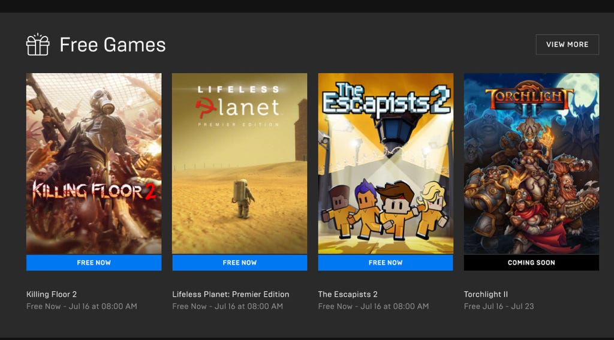The image size is (614, 340).
Task: Open The Escapists 2 title link
Action: coord(348,294)
